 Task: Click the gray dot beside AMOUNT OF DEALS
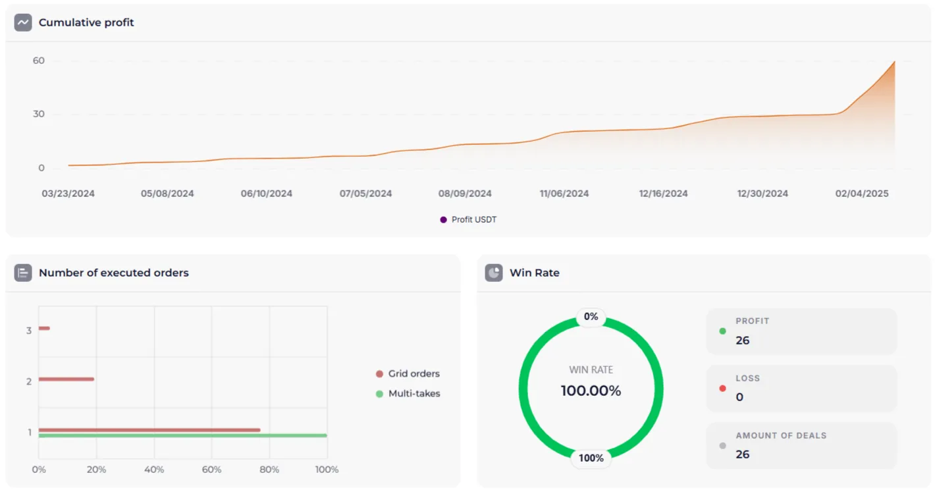[723, 446]
